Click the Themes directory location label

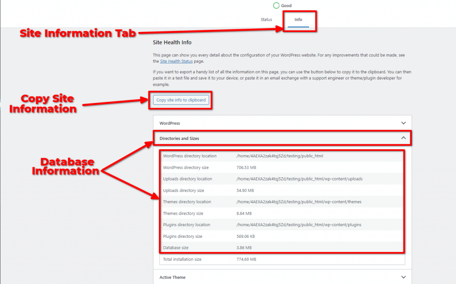[187, 202]
